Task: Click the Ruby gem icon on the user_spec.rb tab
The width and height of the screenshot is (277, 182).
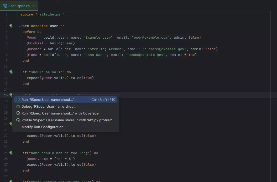Action: [x=5, y=5]
